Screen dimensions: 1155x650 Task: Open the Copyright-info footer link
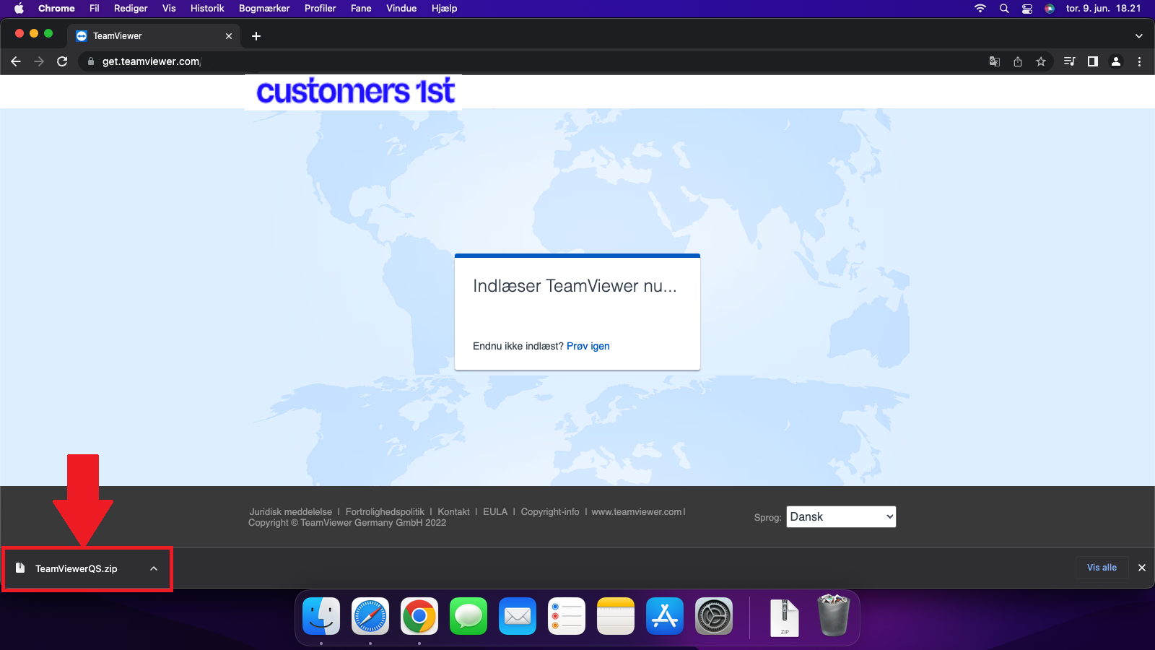pyautogui.click(x=550, y=511)
